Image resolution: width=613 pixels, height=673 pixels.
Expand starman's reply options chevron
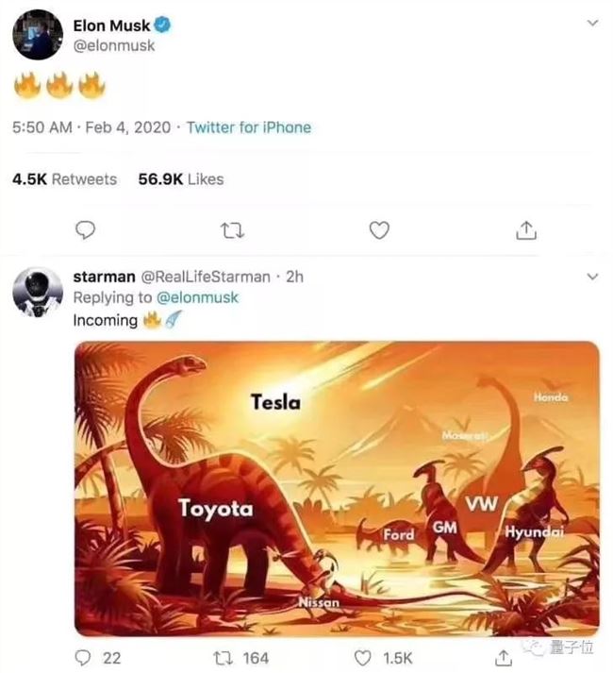pyautogui.click(x=591, y=278)
